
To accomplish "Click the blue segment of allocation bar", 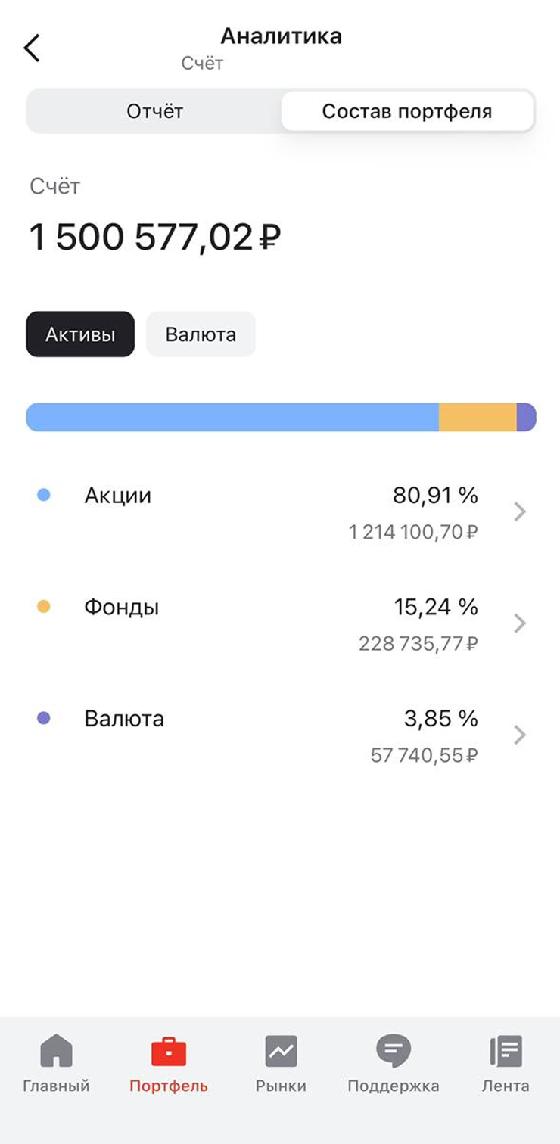I will point(233,418).
